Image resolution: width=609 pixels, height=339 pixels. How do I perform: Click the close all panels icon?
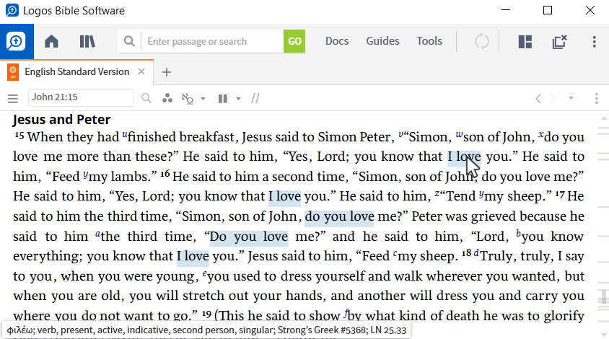(x=560, y=42)
